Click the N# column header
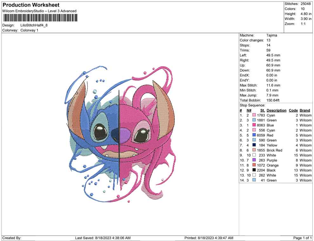Viewport: 314px width, 241px height. click(249, 110)
